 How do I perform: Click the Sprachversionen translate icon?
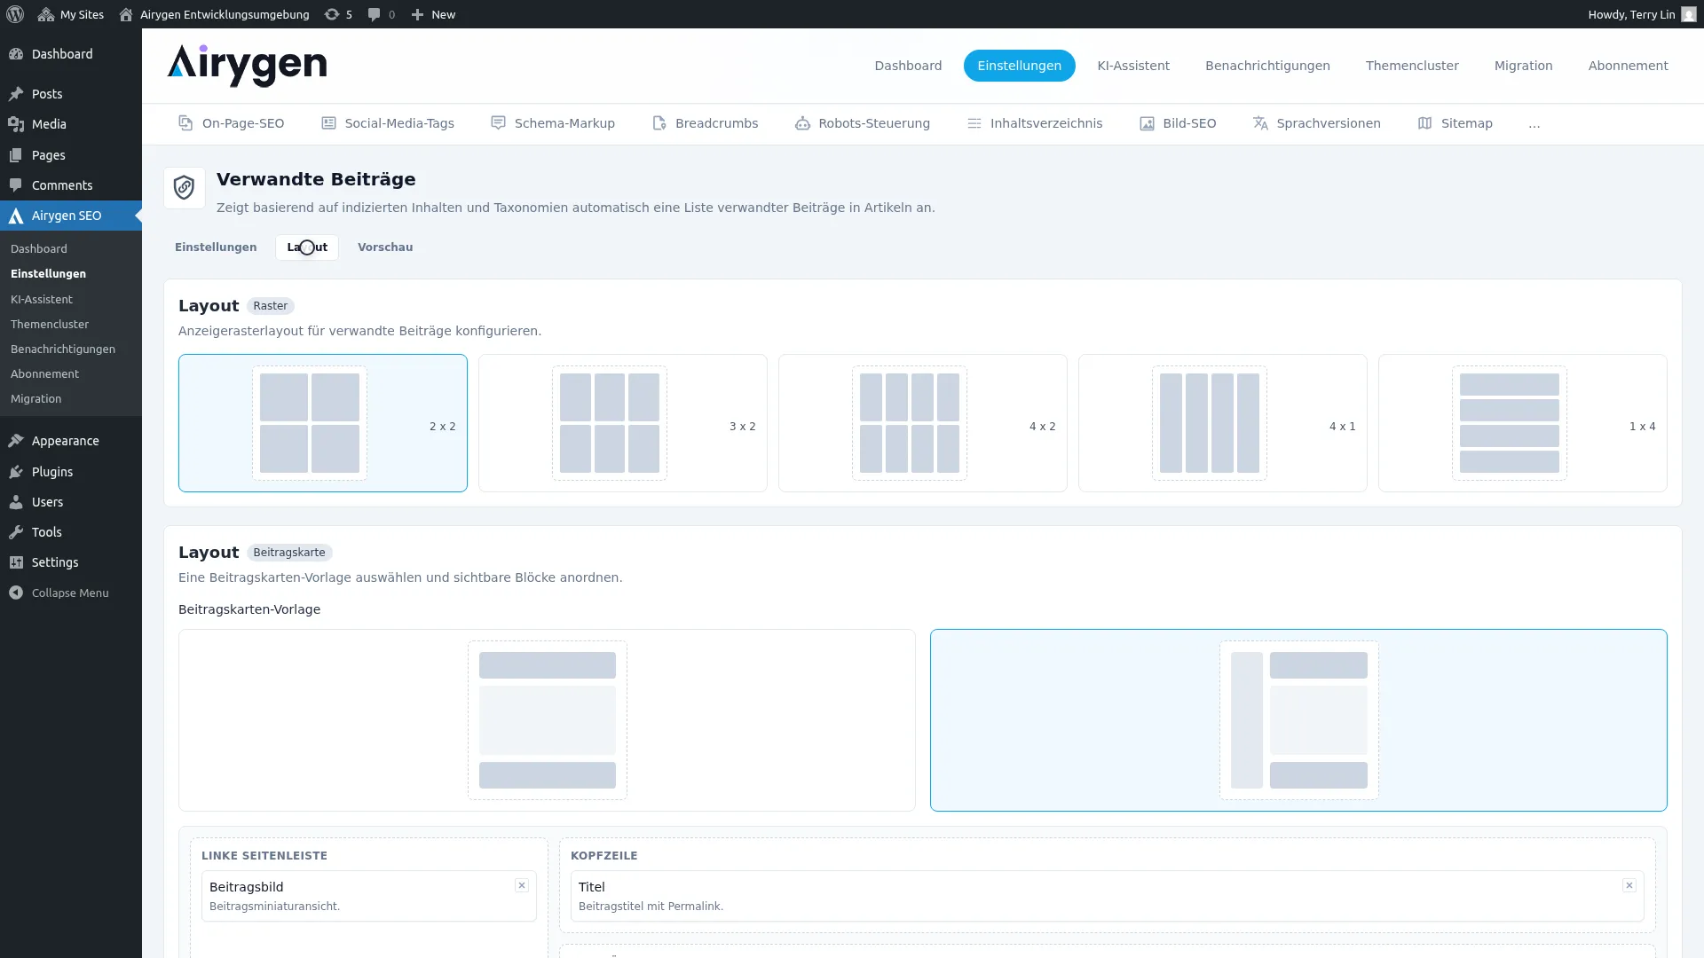click(1260, 123)
